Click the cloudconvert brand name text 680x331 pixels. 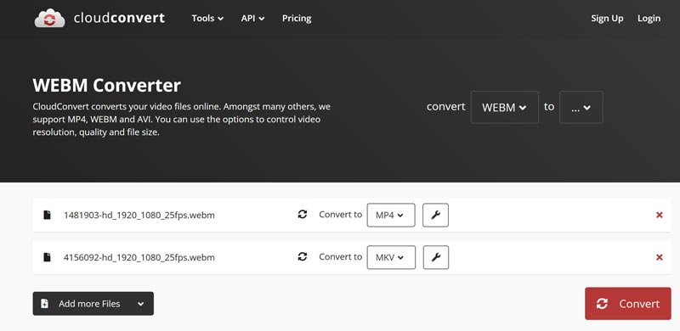(x=119, y=18)
